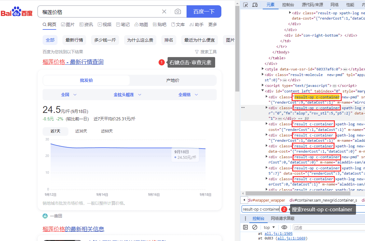This screenshot has height=241, width=365.
Task: Click the 最近为什么便宜 filter chip
Action: (x=200, y=40)
